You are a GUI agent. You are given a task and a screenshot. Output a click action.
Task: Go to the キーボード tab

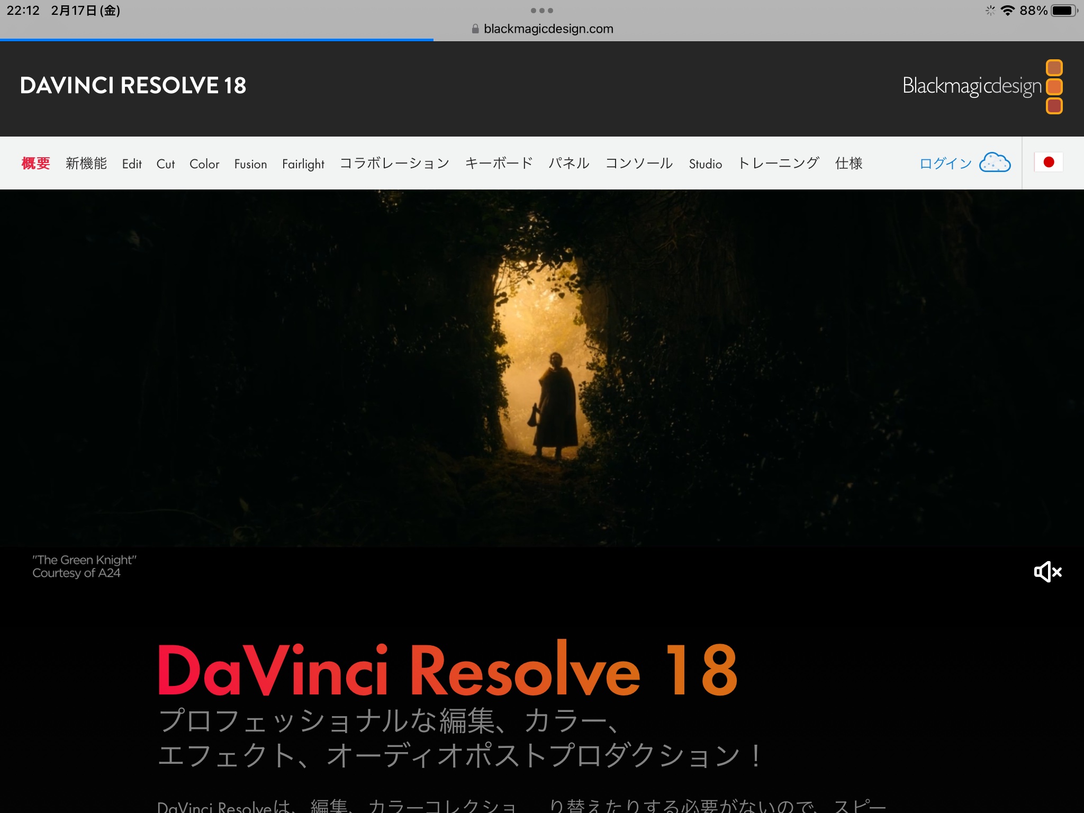coord(499,163)
